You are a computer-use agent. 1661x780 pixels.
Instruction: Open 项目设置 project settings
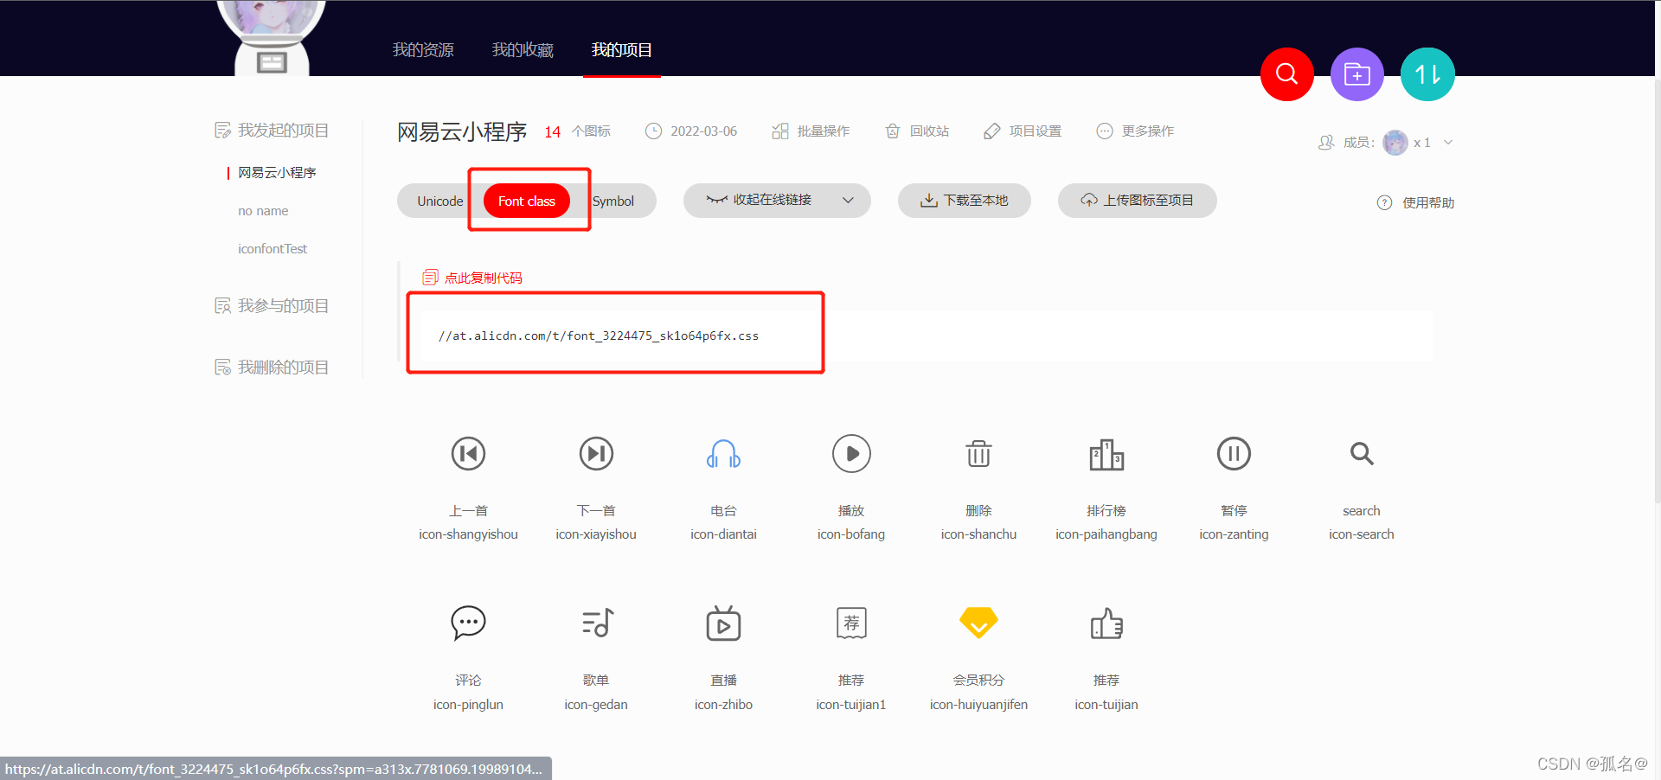coord(1023,131)
